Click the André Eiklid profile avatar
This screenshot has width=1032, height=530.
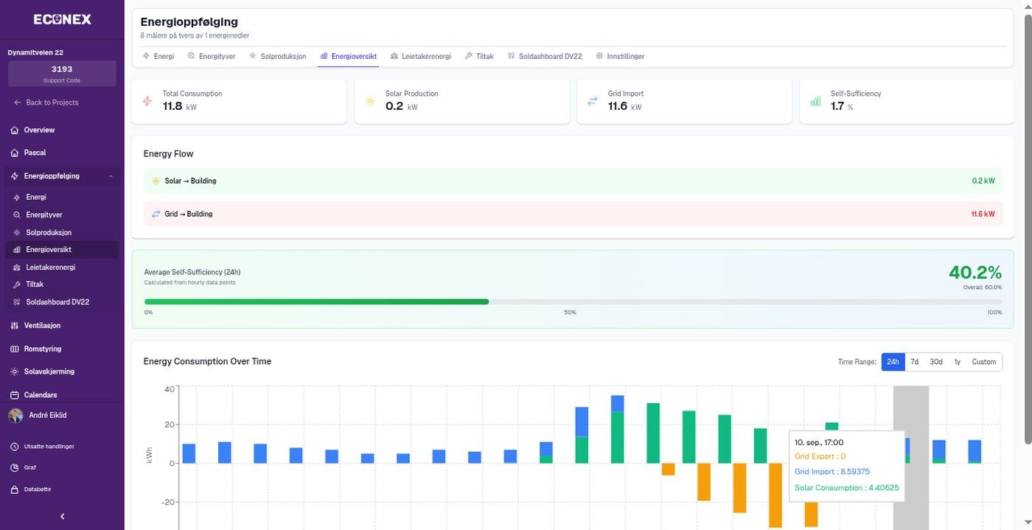15,415
